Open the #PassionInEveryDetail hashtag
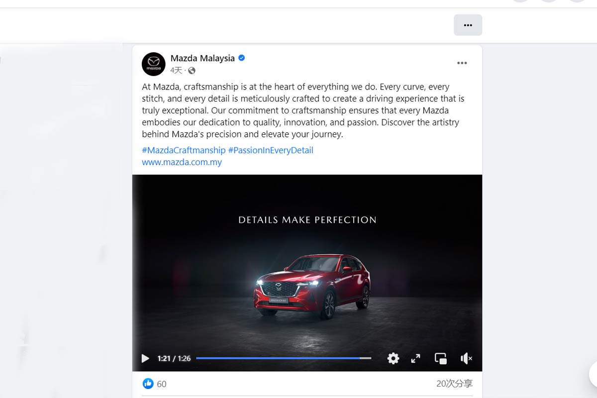This screenshot has width=597, height=398. pos(271,150)
